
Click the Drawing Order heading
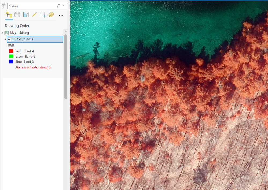click(x=17, y=26)
